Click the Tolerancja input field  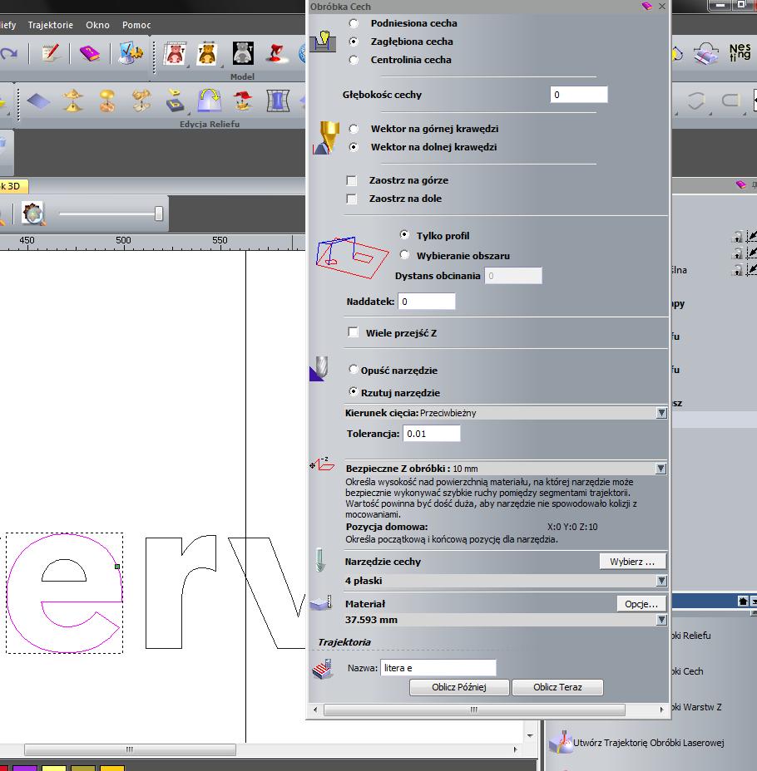point(432,434)
